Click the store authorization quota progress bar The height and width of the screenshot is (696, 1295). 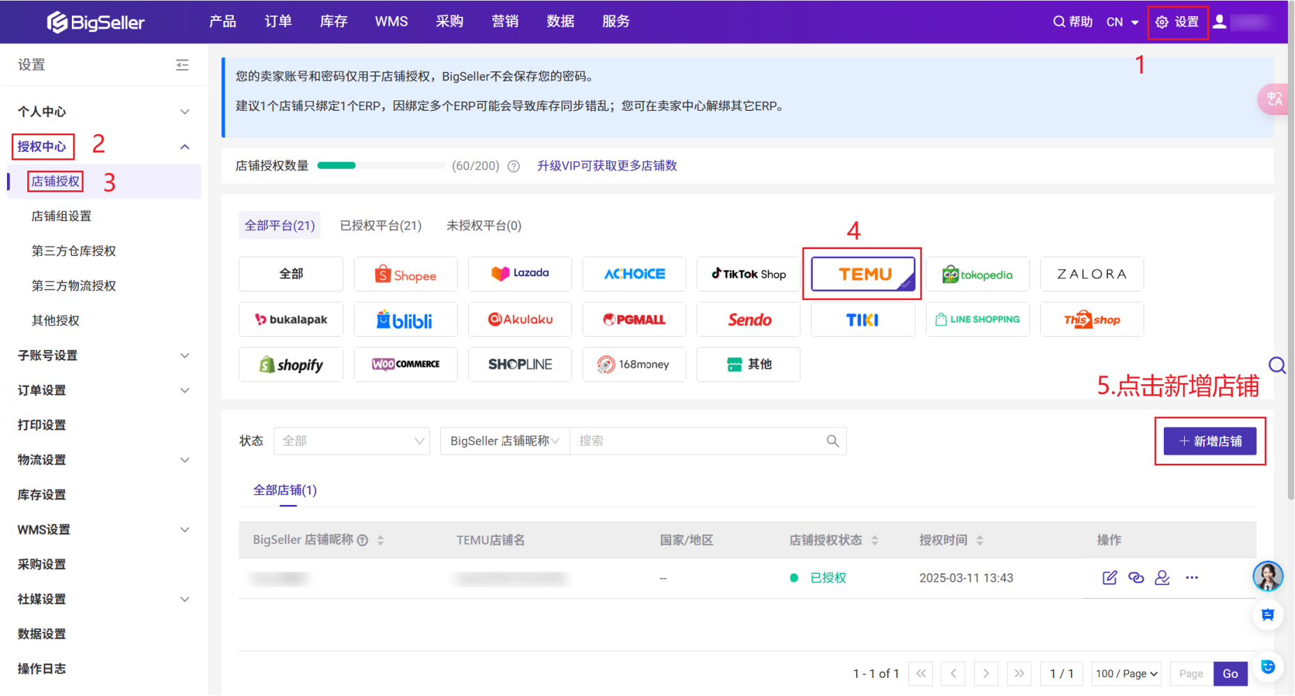coord(380,166)
